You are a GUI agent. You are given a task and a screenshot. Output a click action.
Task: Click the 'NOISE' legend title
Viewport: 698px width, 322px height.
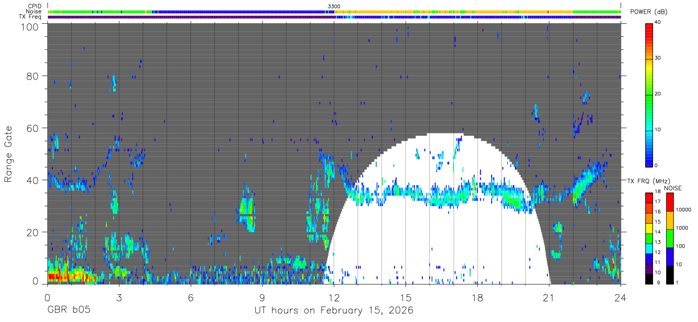pos(672,188)
